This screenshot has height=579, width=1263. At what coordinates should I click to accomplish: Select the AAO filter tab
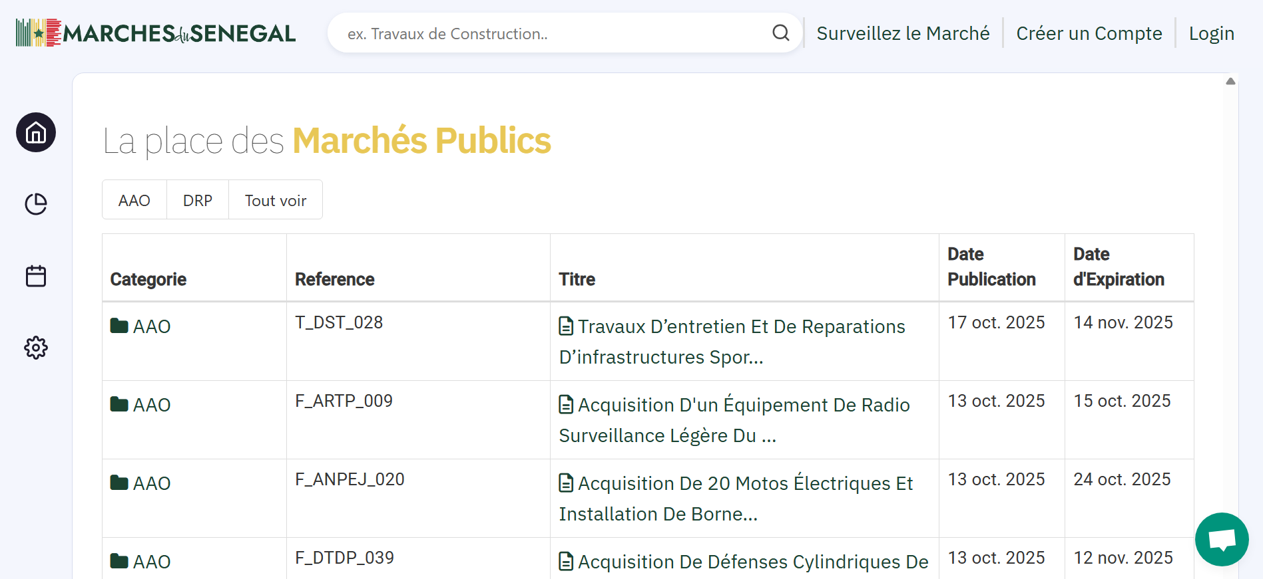pyautogui.click(x=134, y=200)
